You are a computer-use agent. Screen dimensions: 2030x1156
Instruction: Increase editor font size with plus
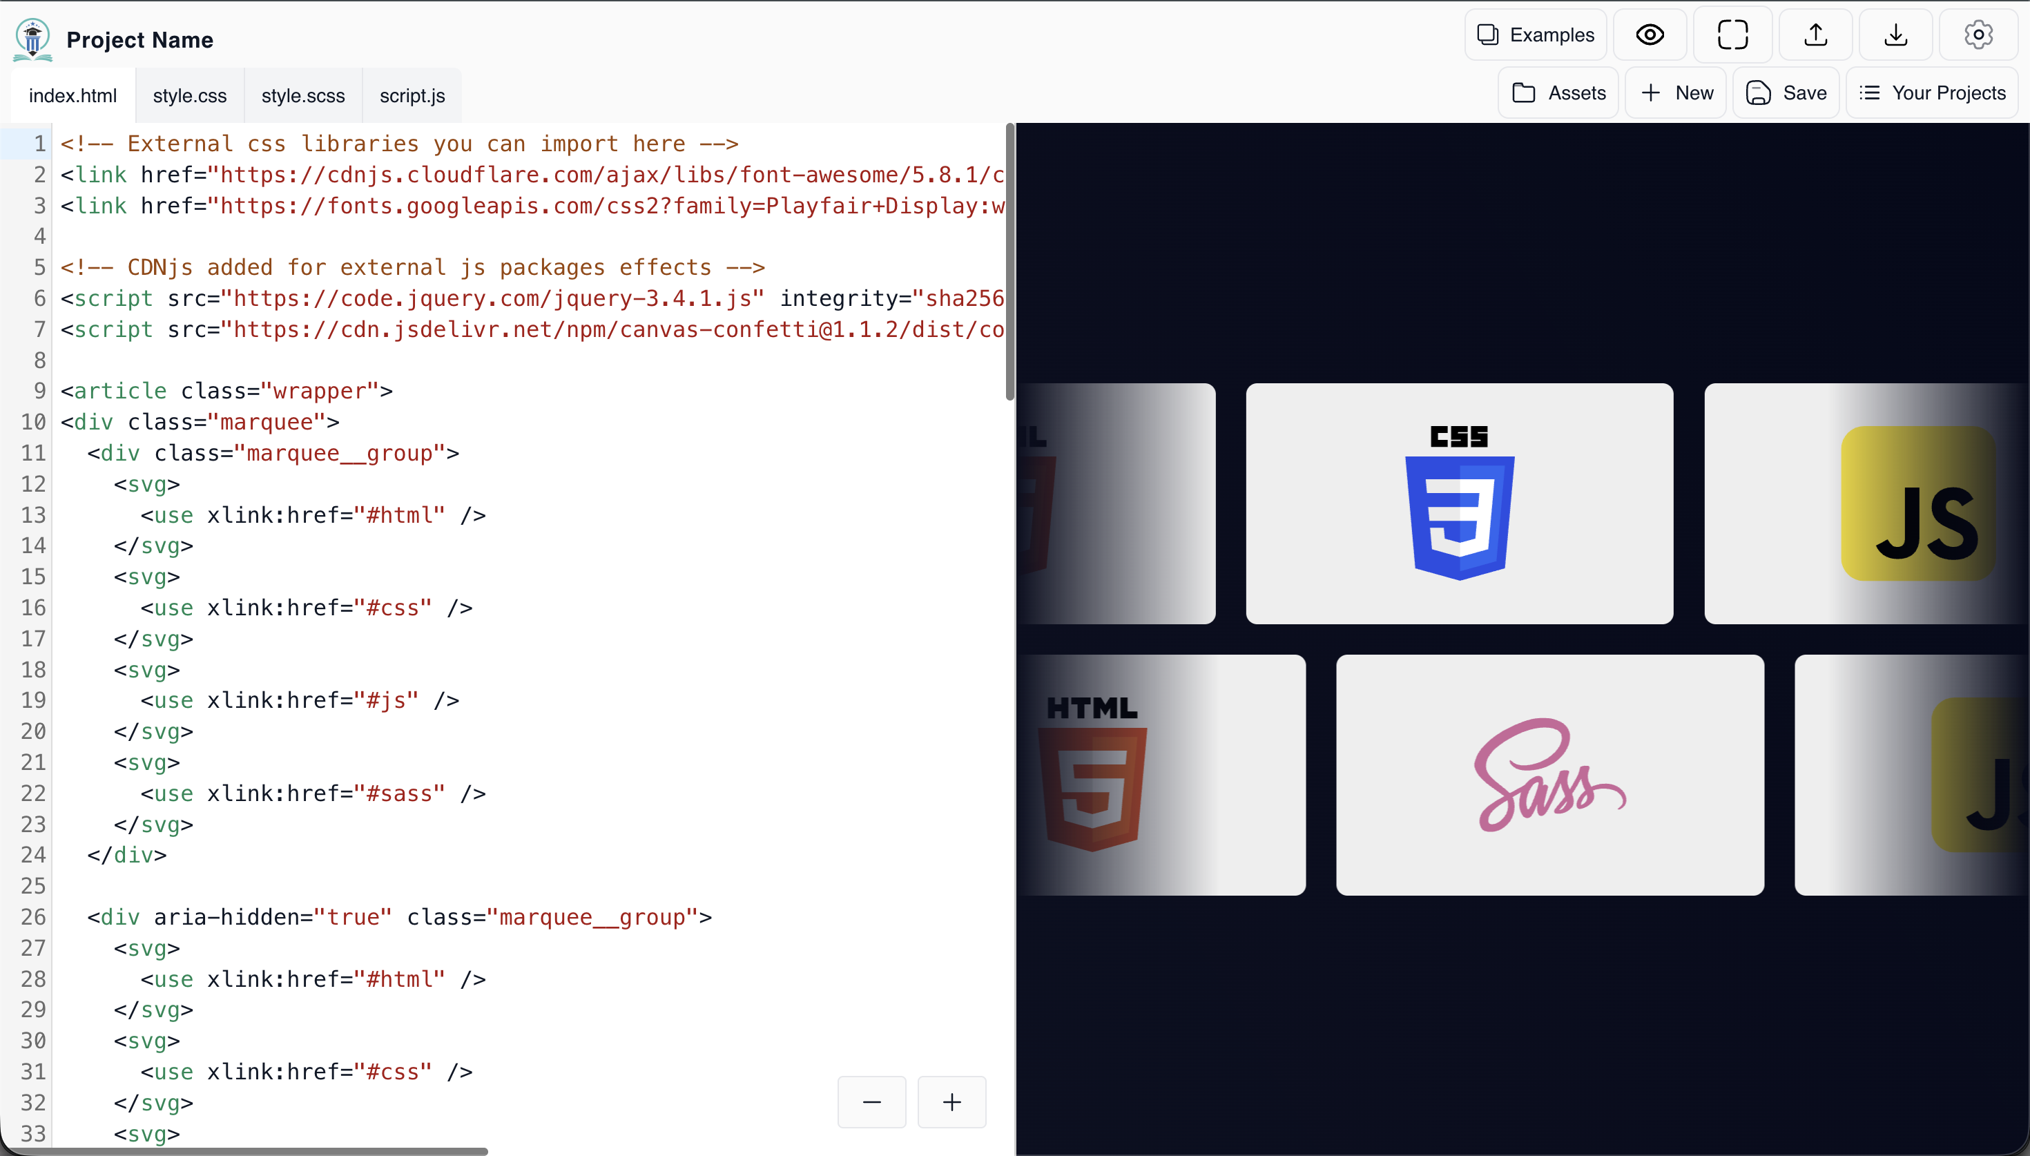(x=951, y=1102)
